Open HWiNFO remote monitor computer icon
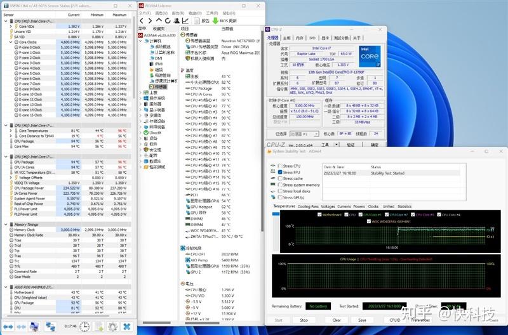 [34, 327]
